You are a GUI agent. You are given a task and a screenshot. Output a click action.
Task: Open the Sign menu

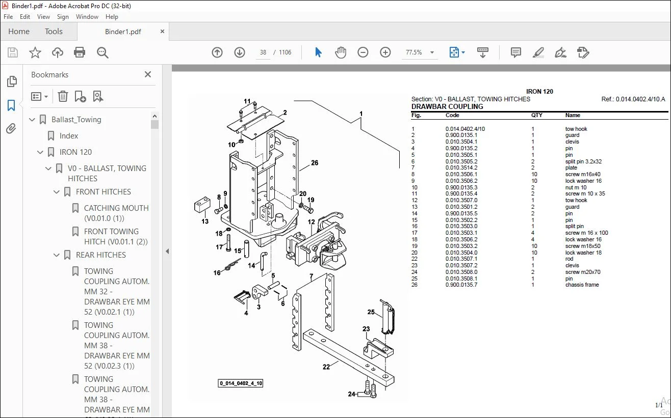point(63,17)
